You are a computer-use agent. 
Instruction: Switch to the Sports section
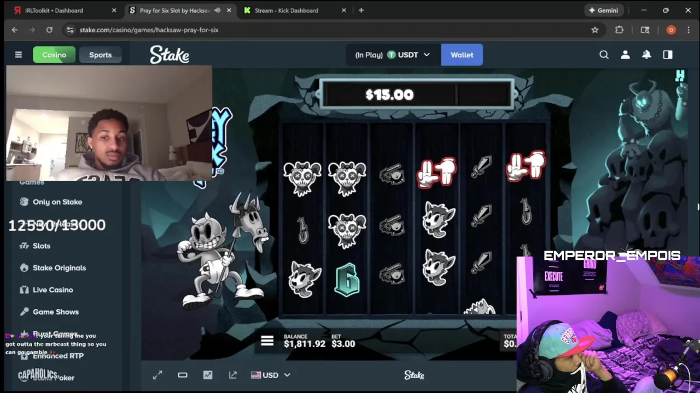[x=100, y=55]
